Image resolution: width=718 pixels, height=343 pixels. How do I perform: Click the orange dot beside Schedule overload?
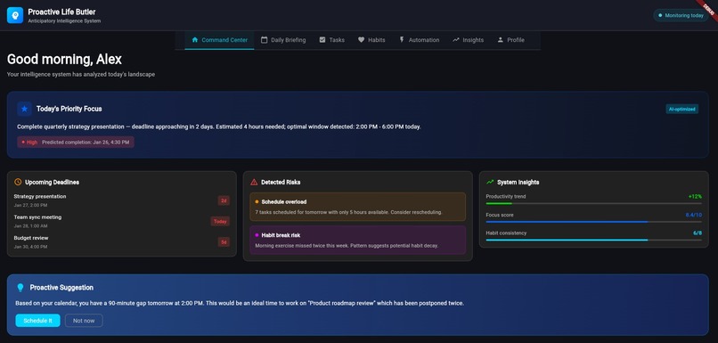(257, 201)
